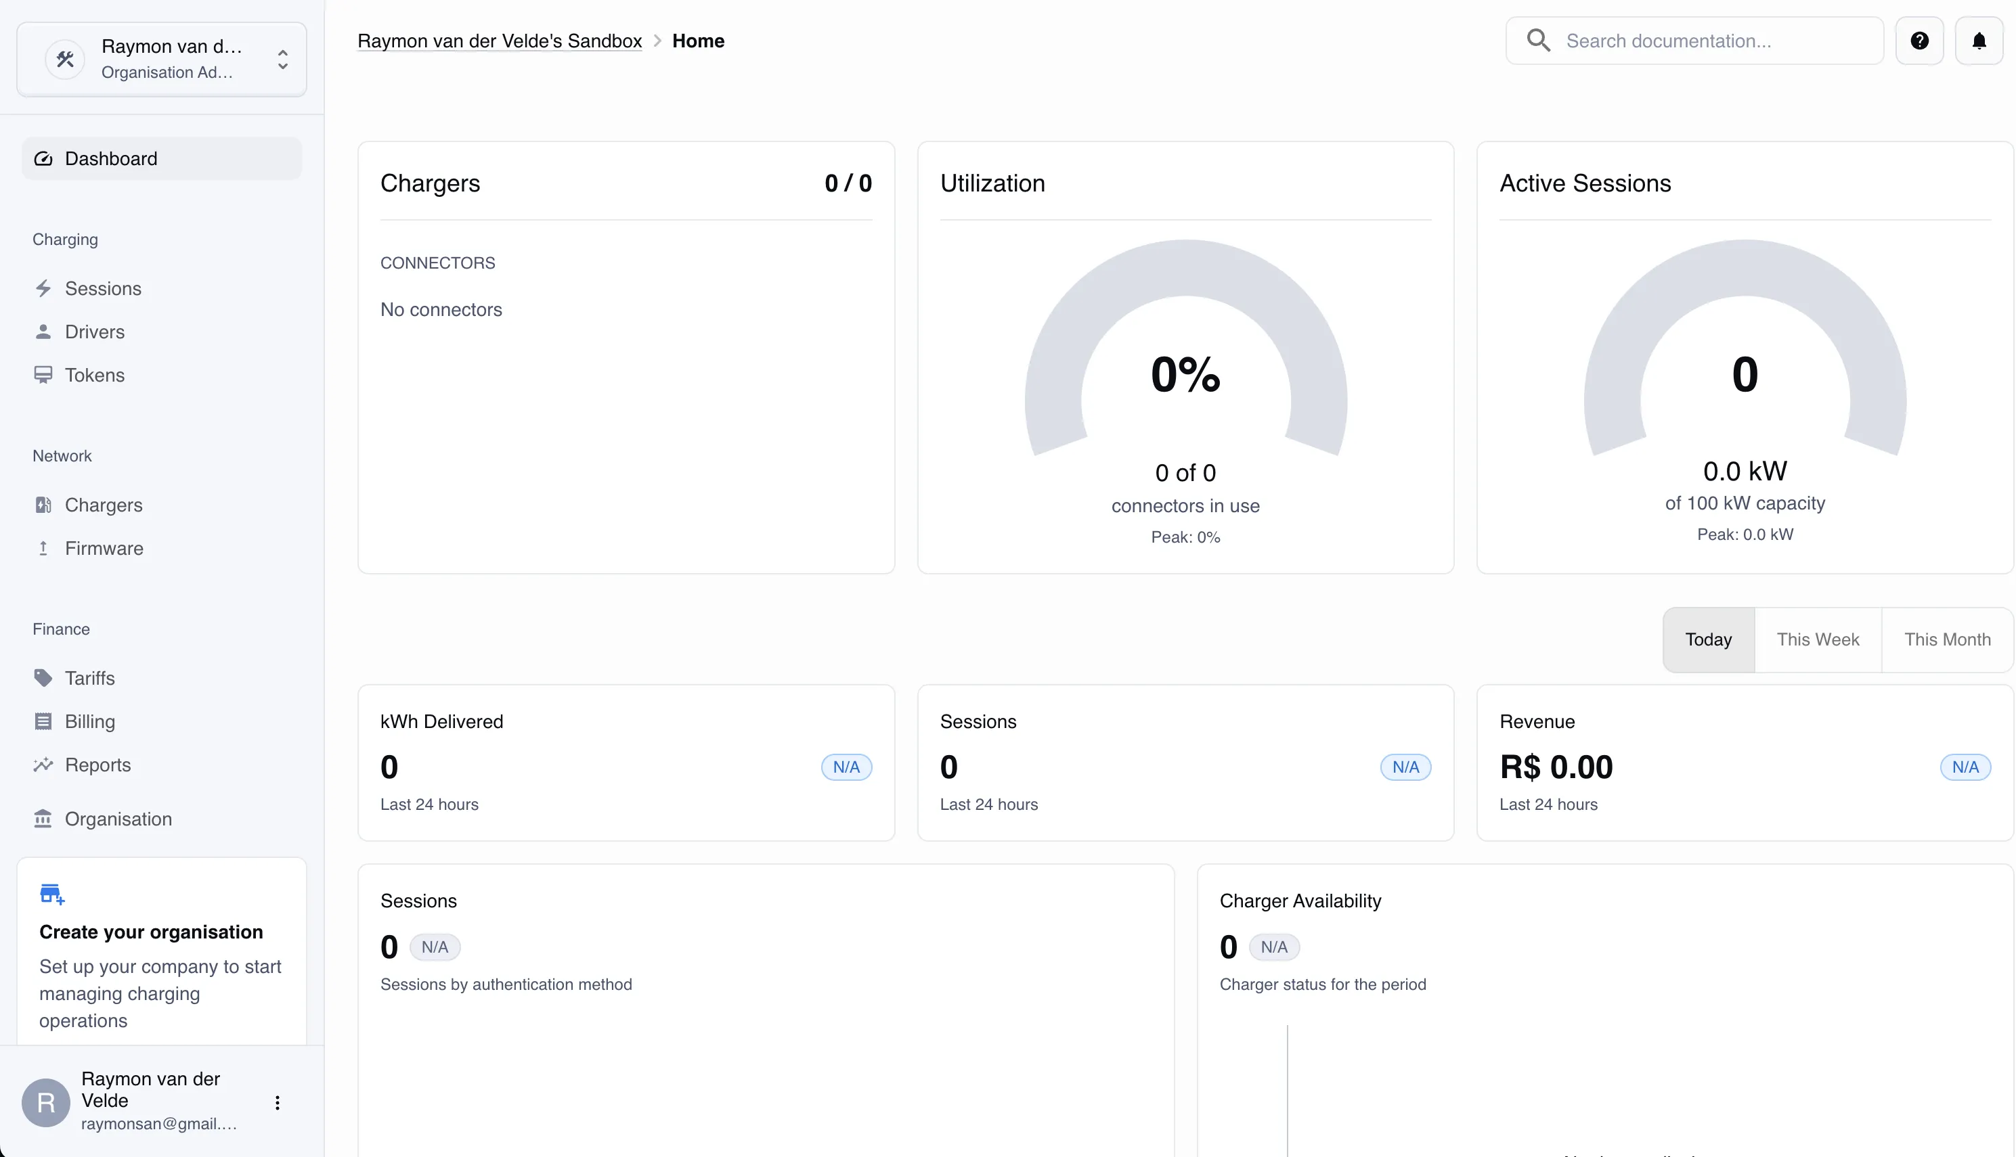
Task: Click the Create your organisation card
Action: pyautogui.click(x=161, y=953)
